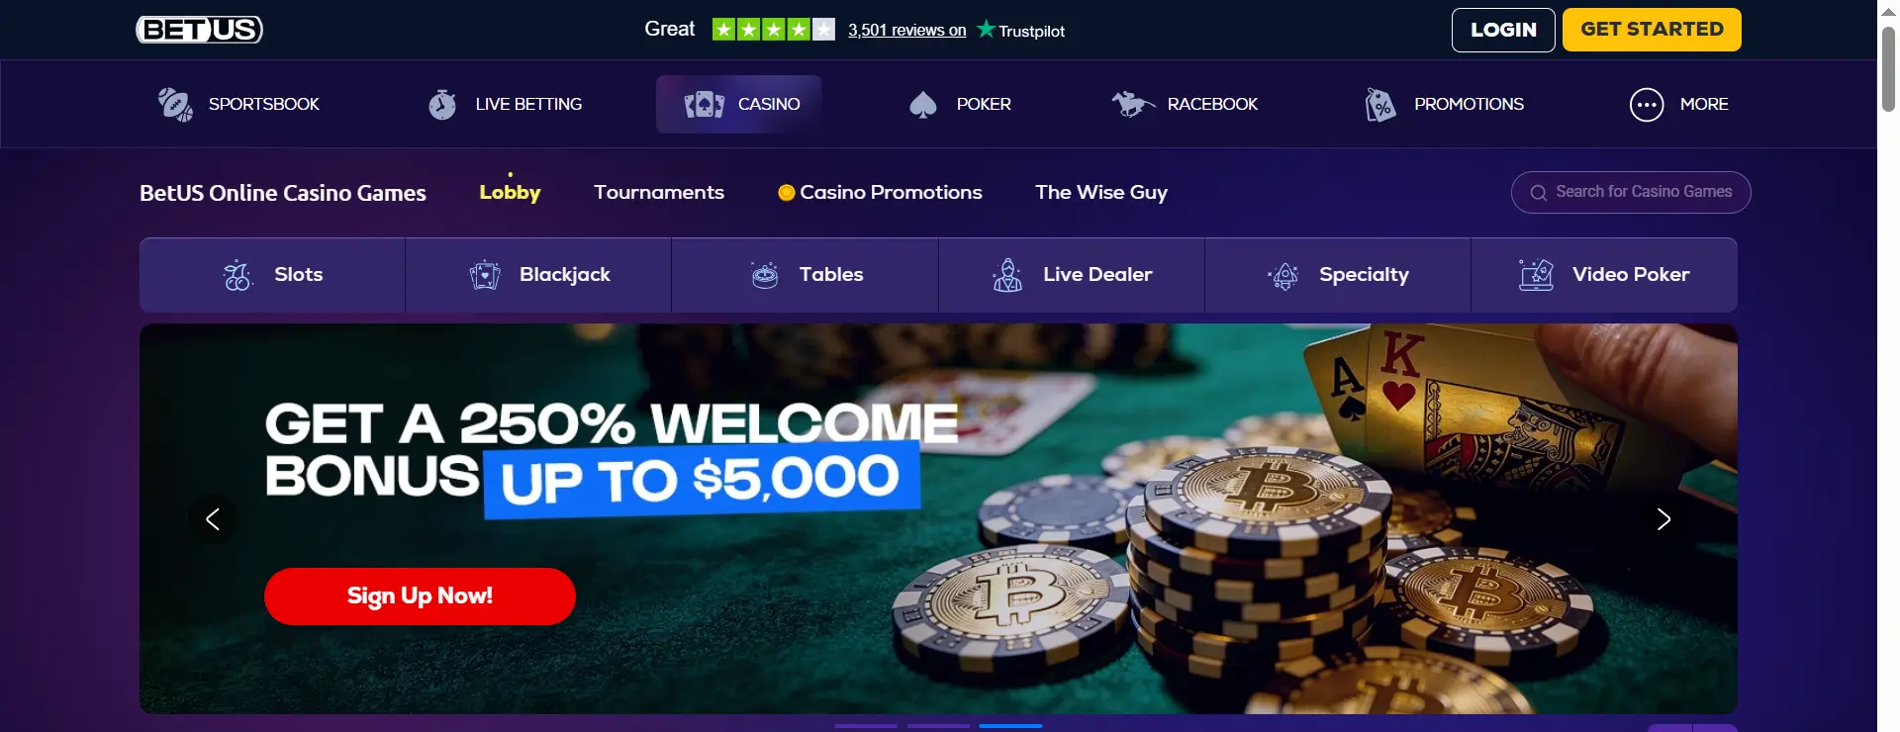Show the next banner slide
The image size is (1900, 732).
pyautogui.click(x=1663, y=519)
